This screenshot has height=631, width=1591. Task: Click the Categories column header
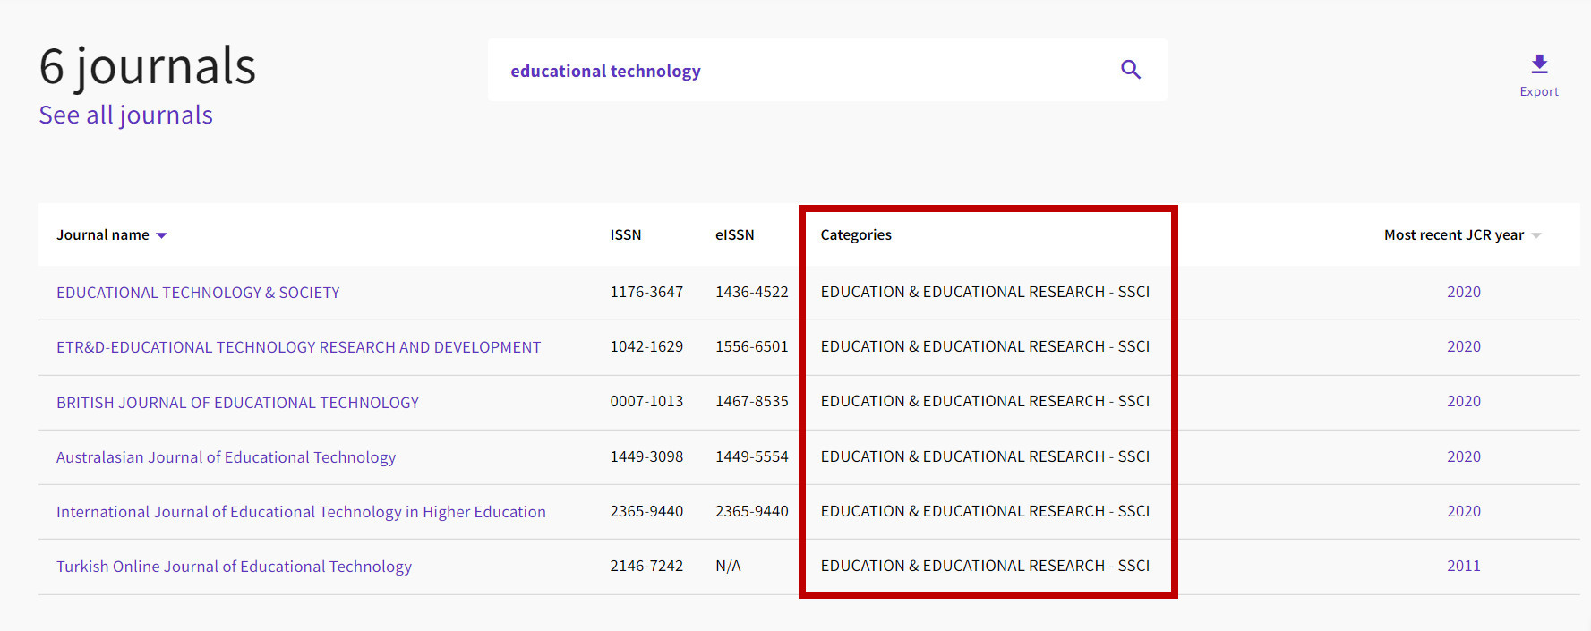pyautogui.click(x=856, y=234)
